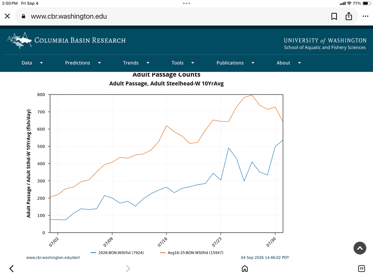Click University of Washington header link

point(325,40)
